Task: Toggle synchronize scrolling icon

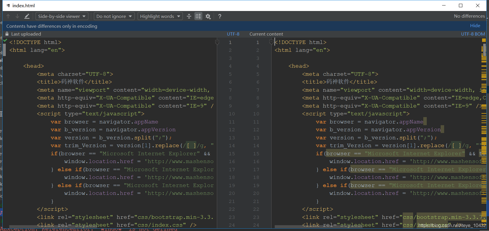Action: point(198,16)
